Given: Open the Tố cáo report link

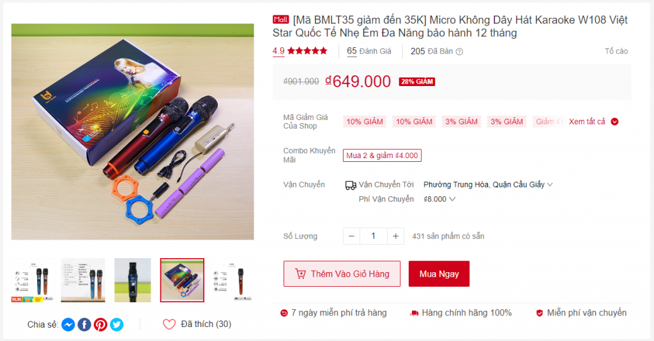Looking at the screenshot, I should [x=616, y=51].
